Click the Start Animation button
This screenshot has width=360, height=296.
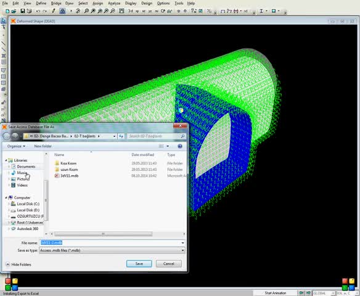click(276, 293)
